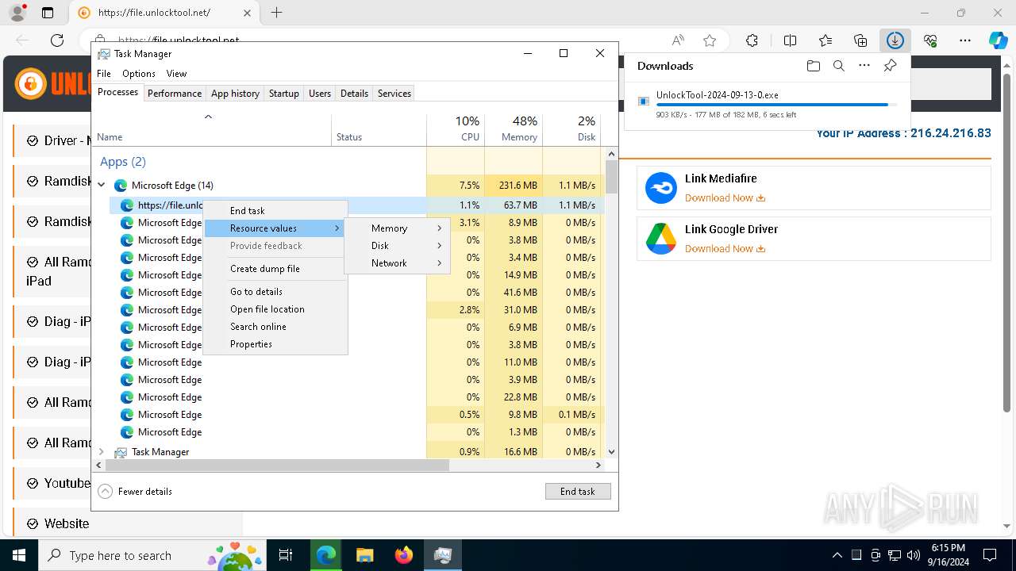The width and height of the screenshot is (1016, 571).
Task: Open Windows Start menu
Action: (x=19, y=555)
